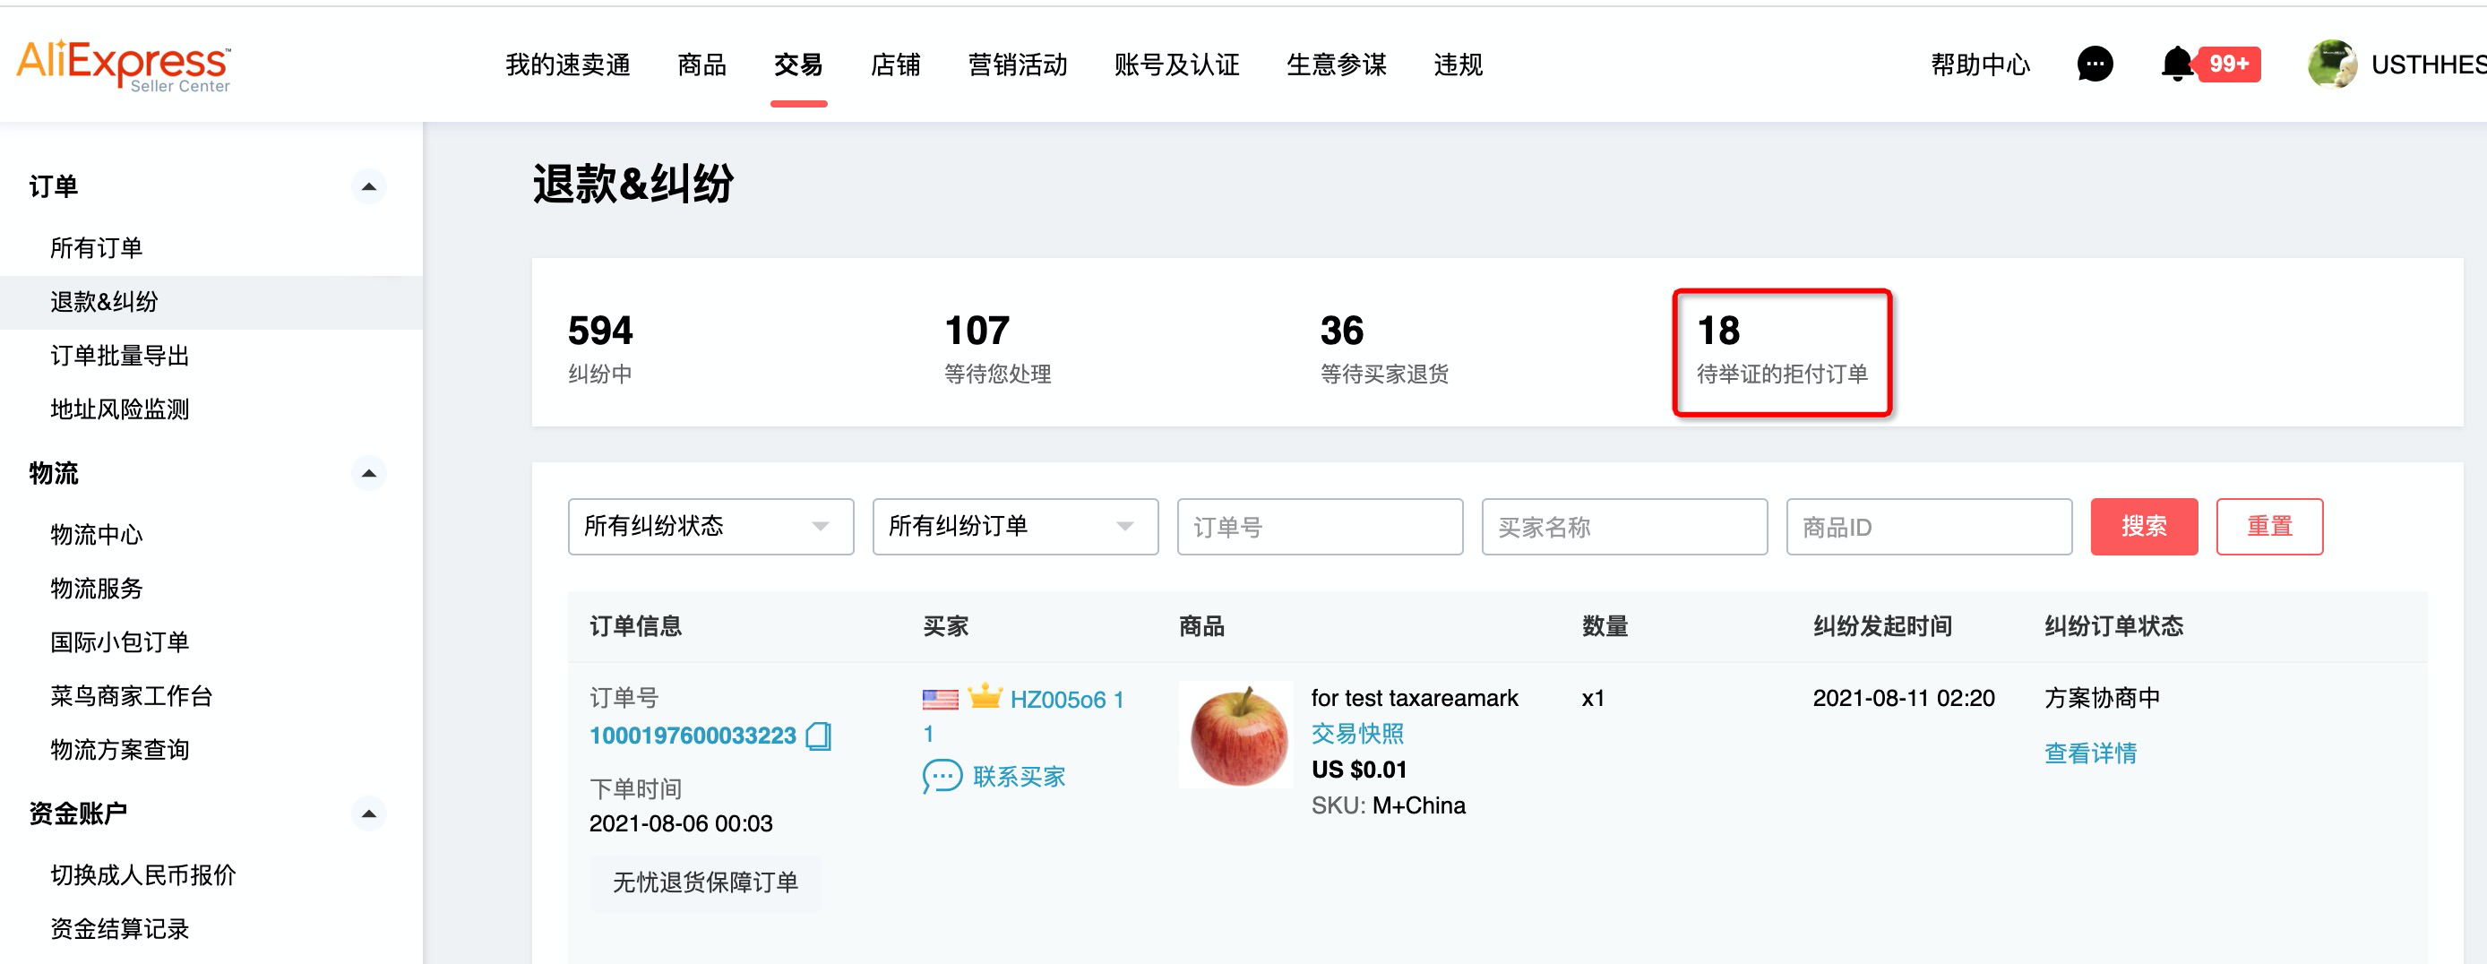Open the apple product thumbnail
2487x964 pixels.
pyautogui.click(x=1235, y=735)
